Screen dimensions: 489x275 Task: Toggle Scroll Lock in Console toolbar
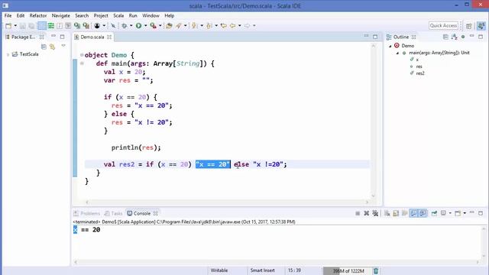[x=396, y=213]
